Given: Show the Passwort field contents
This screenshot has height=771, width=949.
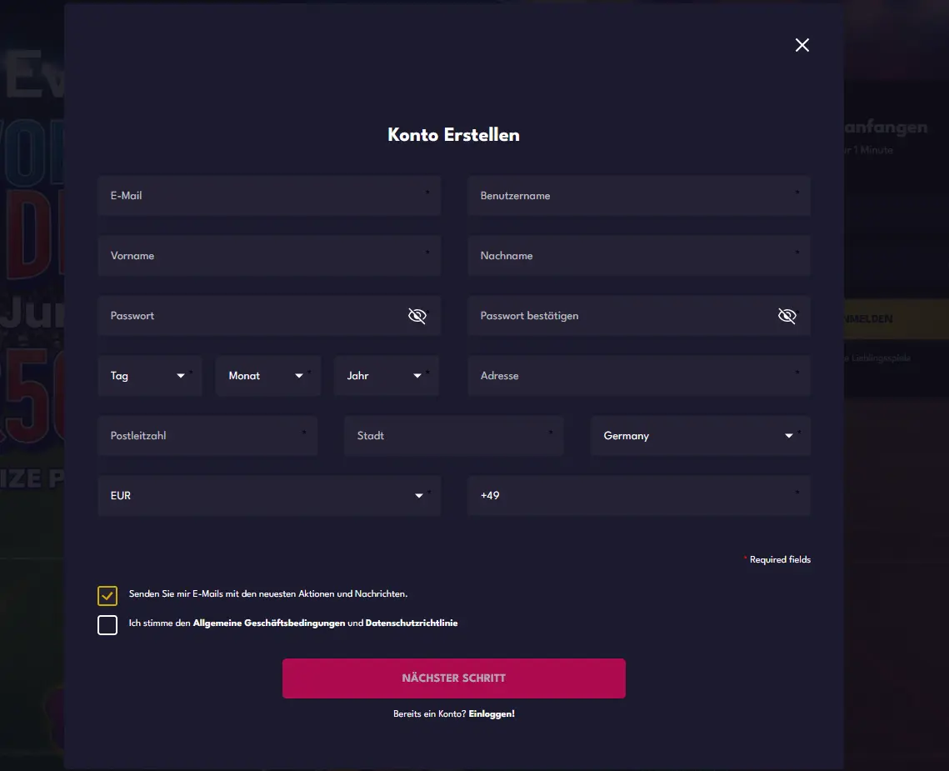Looking at the screenshot, I should (417, 316).
